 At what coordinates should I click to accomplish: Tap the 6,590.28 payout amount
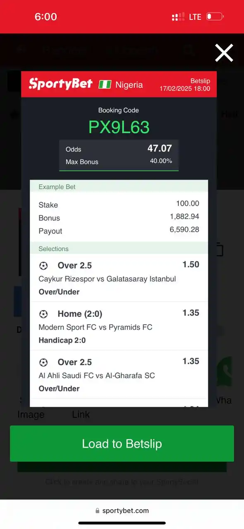[184, 229]
